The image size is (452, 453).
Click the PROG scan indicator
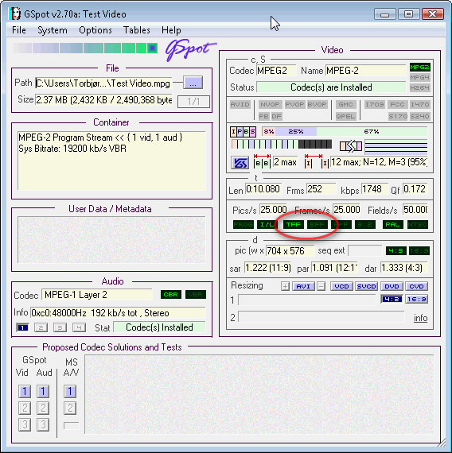(x=244, y=224)
